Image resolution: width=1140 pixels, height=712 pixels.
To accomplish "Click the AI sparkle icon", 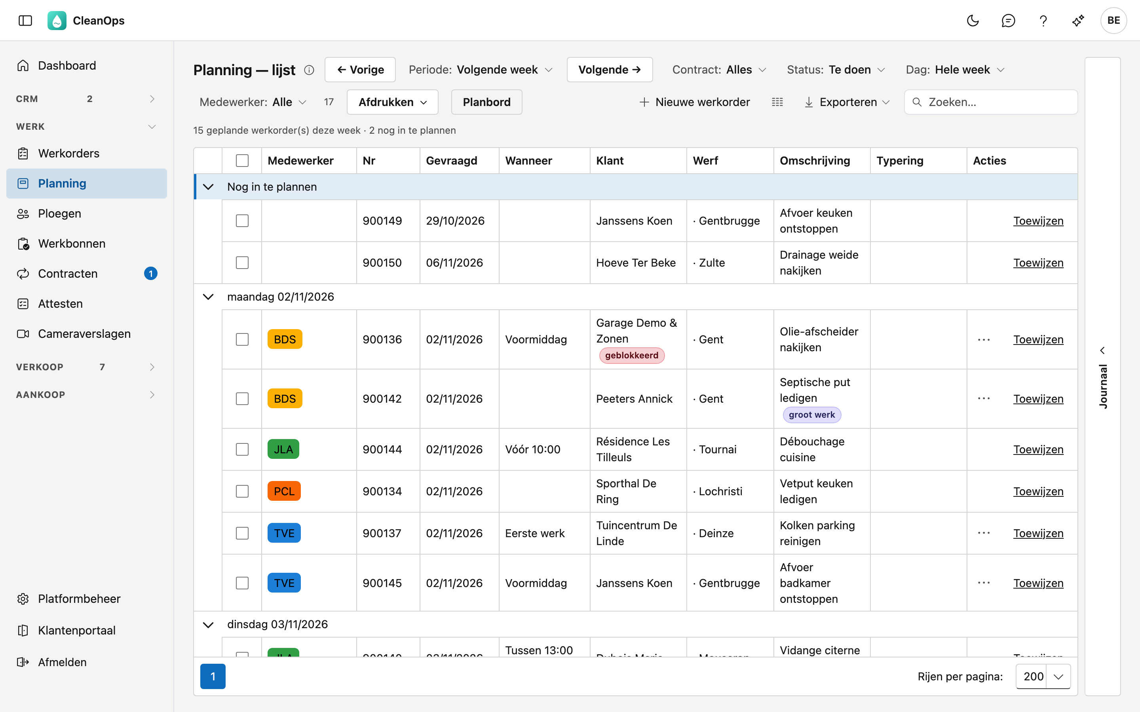I will click(x=1078, y=20).
